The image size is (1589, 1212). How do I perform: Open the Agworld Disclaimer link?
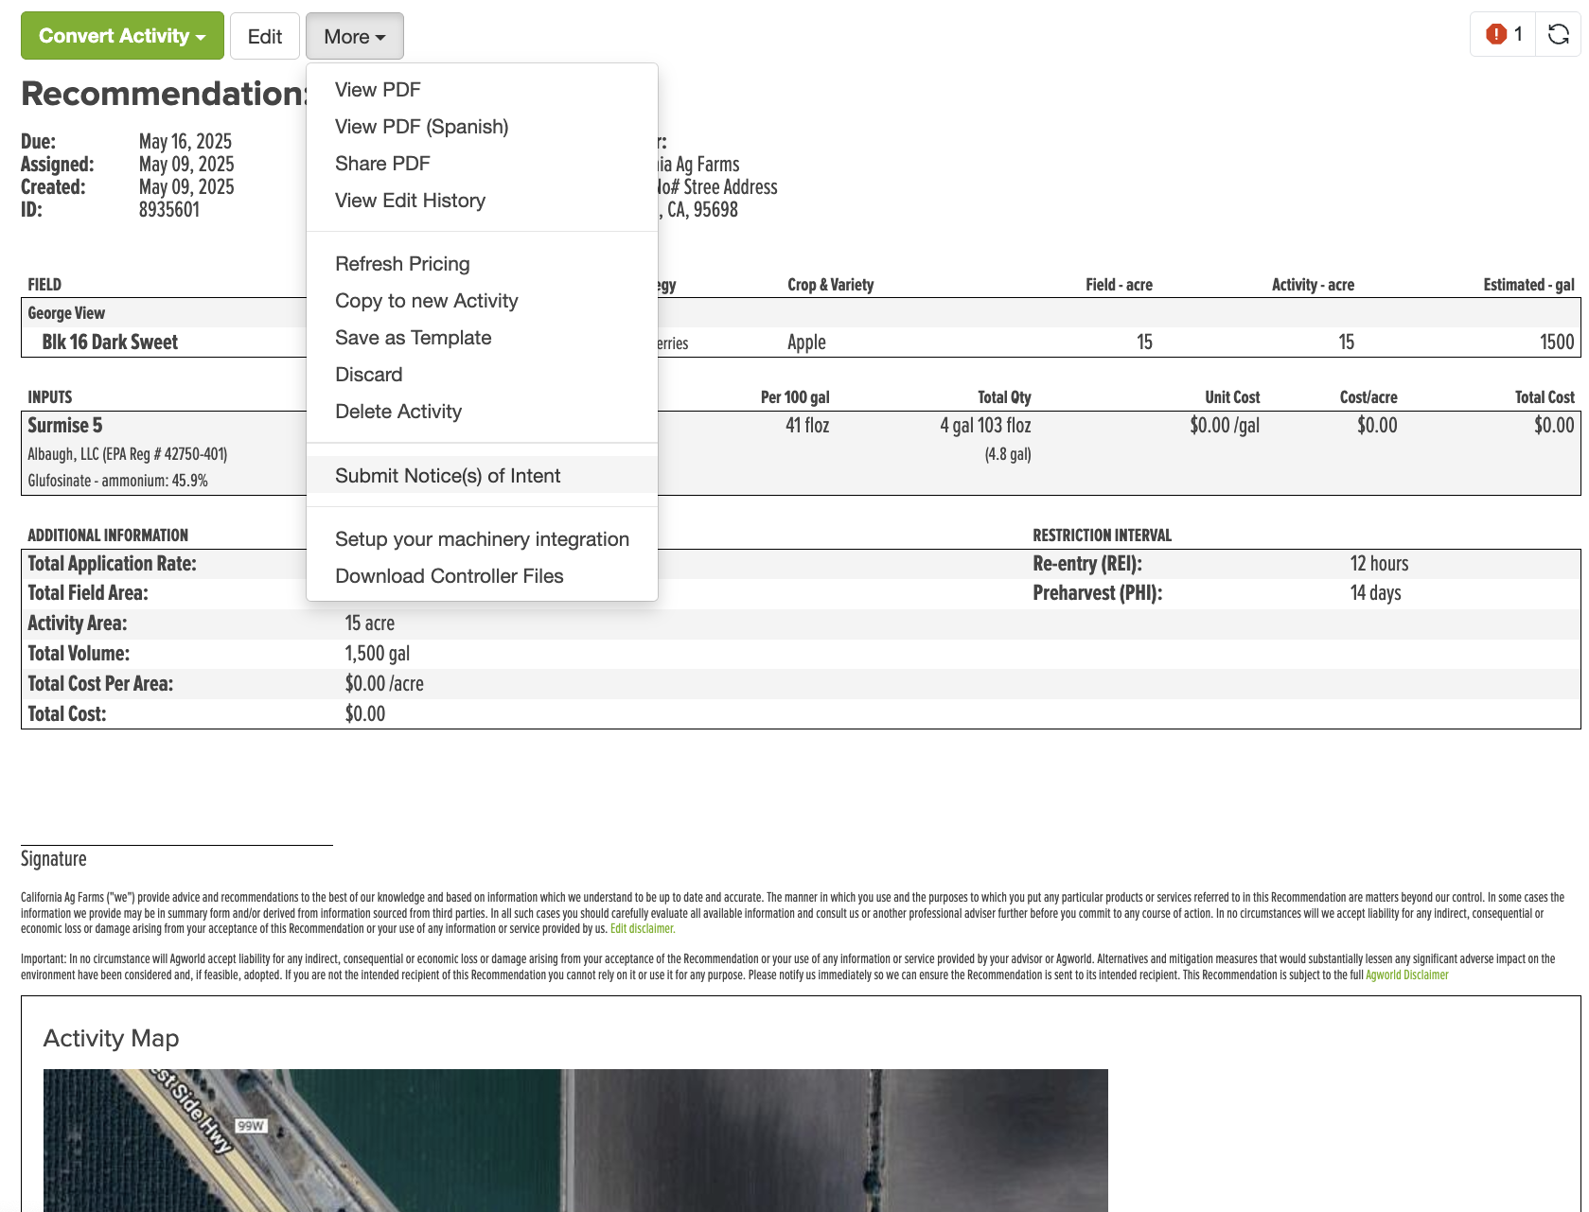pos(1406,975)
